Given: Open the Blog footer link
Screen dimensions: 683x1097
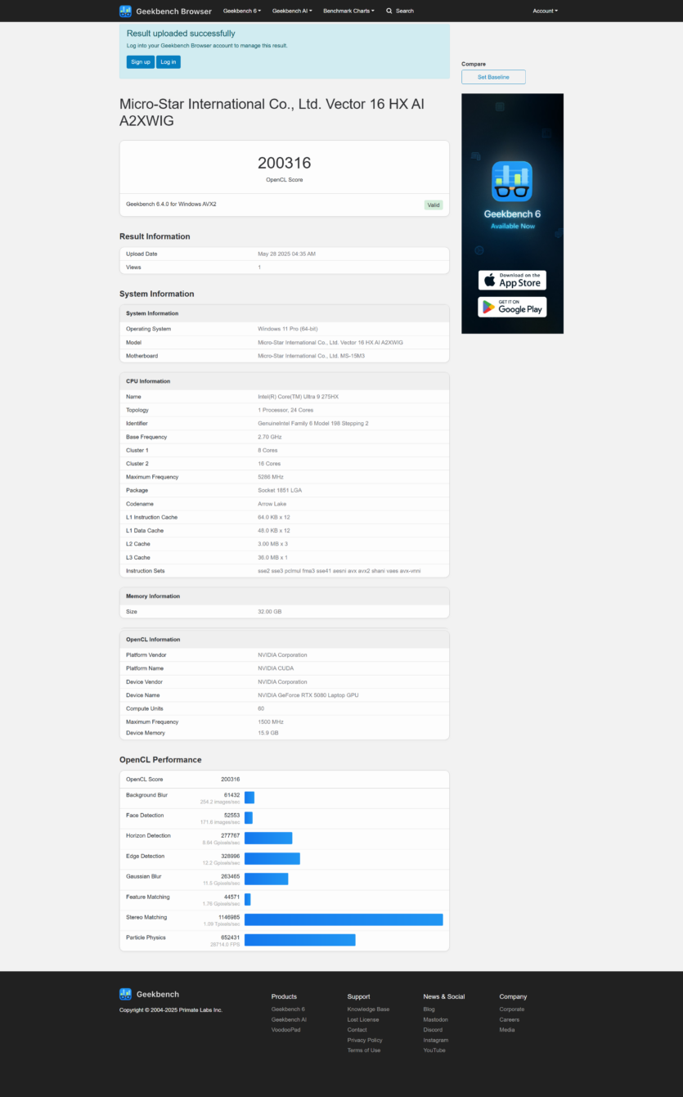Looking at the screenshot, I should 429,1009.
